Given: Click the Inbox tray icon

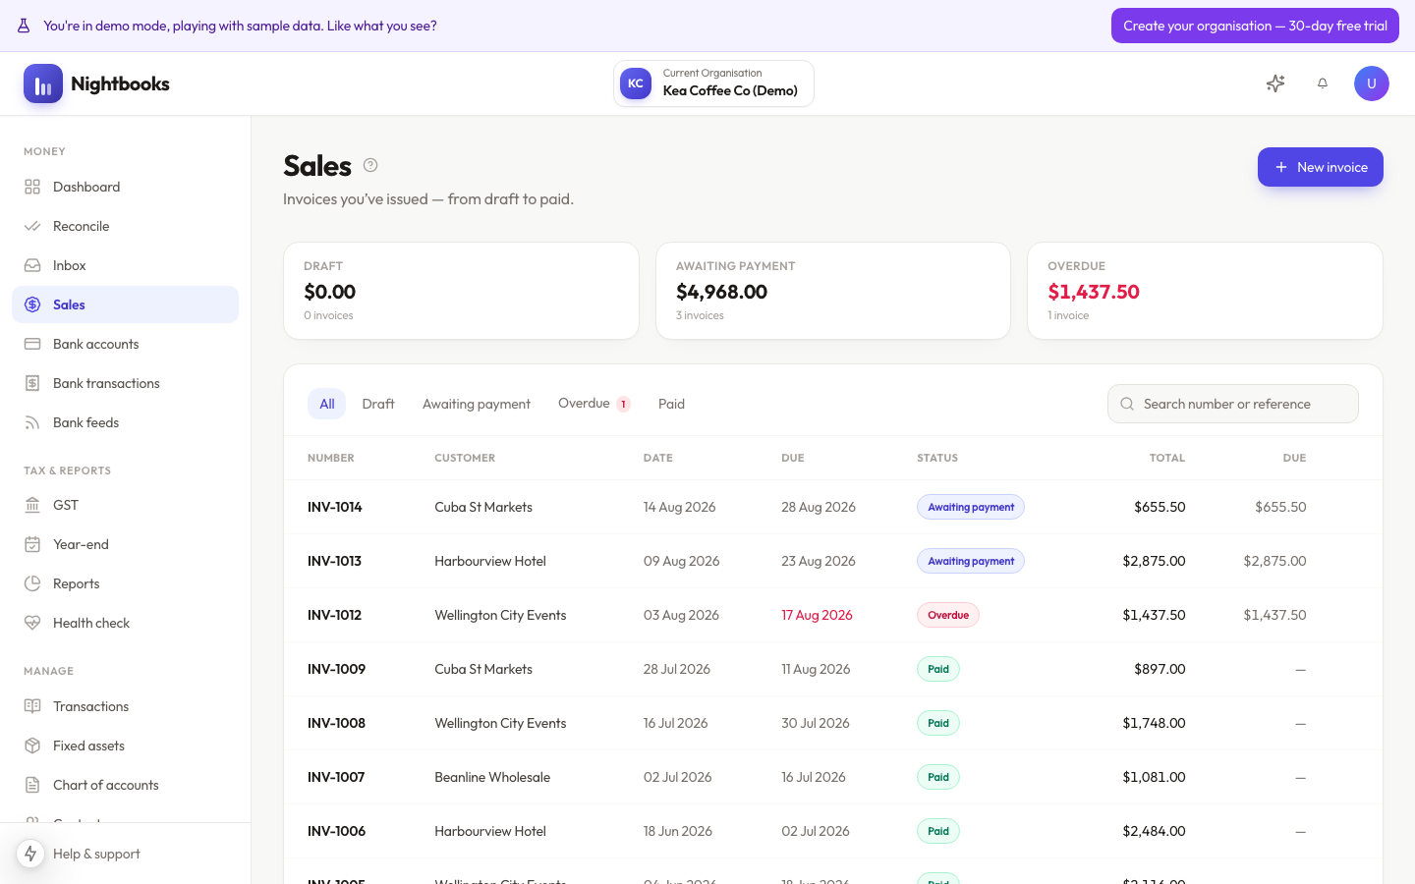Looking at the screenshot, I should pos(32,265).
